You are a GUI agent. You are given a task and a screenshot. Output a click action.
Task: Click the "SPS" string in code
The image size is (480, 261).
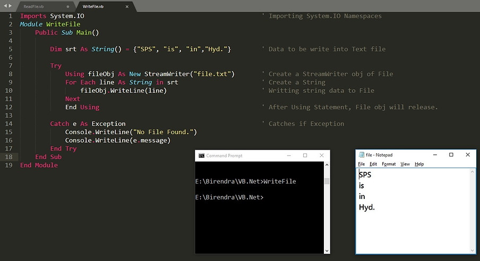(147, 49)
